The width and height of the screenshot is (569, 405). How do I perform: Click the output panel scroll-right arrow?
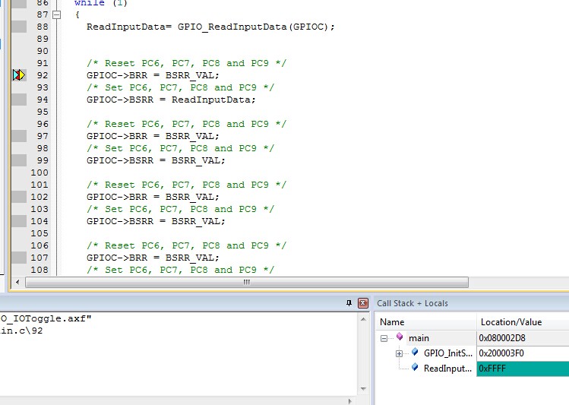pos(349,401)
